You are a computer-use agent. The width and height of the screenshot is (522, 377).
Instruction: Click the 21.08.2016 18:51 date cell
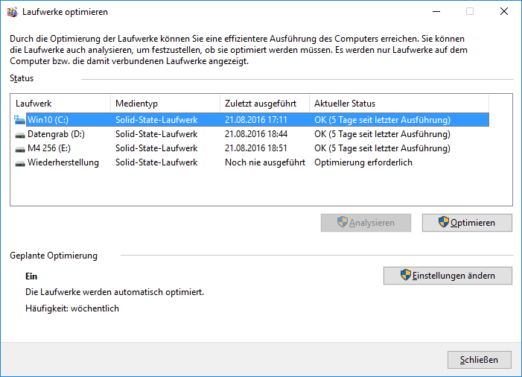point(255,148)
